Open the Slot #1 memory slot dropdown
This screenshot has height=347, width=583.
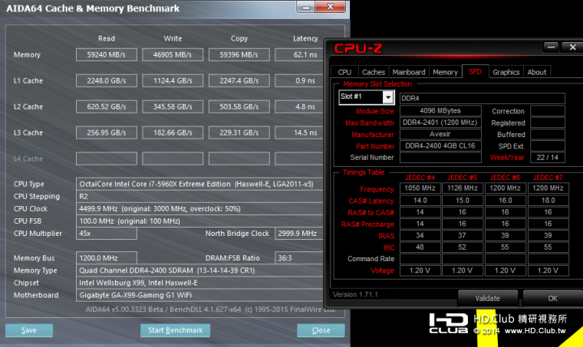388,97
